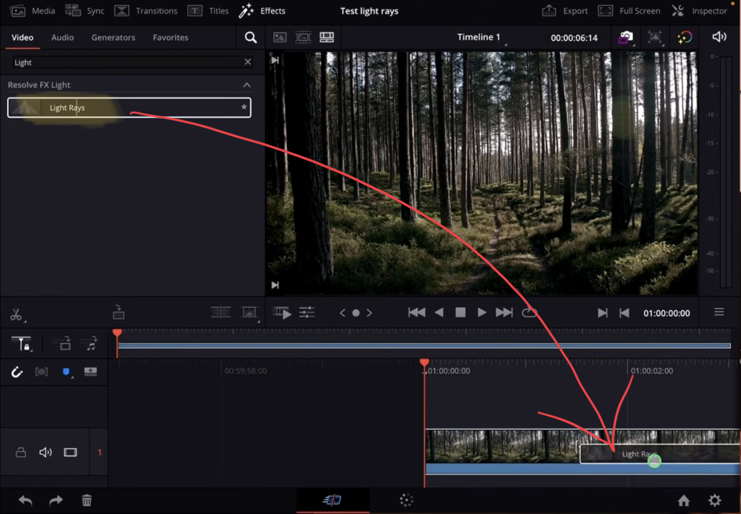This screenshot has height=514, width=741.
Task: Open the Transitions menu
Action: pyautogui.click(x=145, y=10)
